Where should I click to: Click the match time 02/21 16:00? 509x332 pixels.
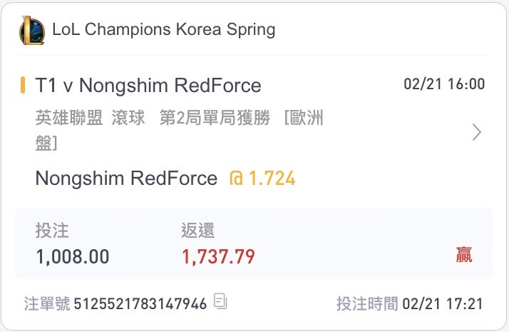[444, 84]
